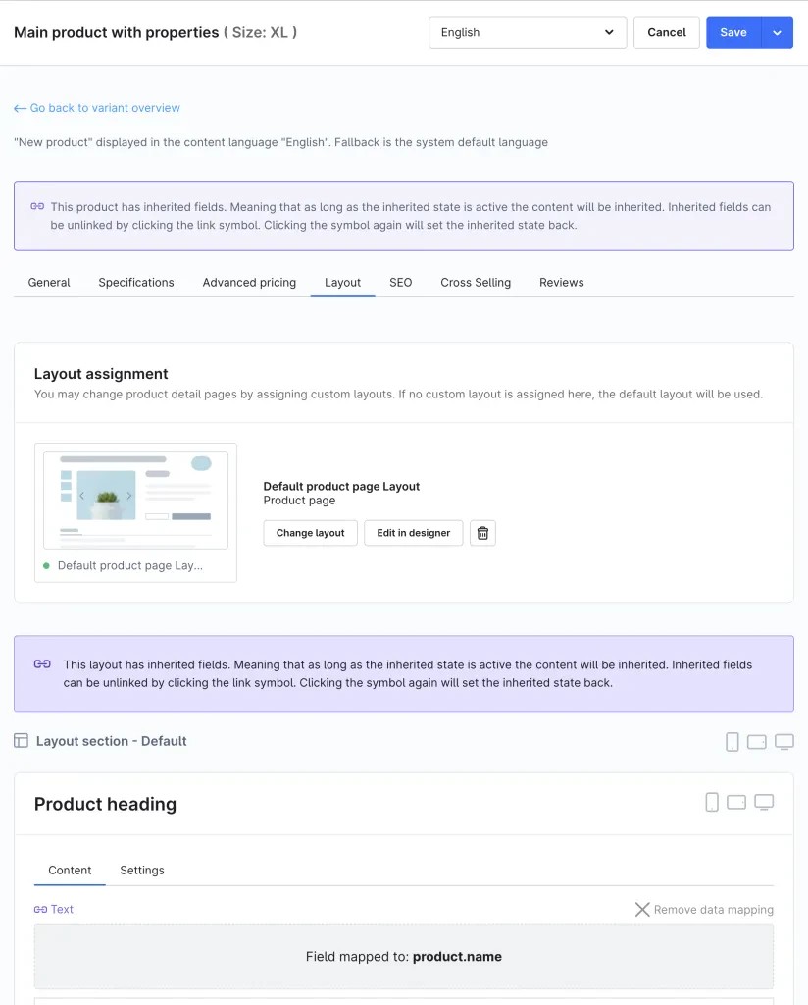Click desktop monitor icon in Product heading

click(764, 803)
